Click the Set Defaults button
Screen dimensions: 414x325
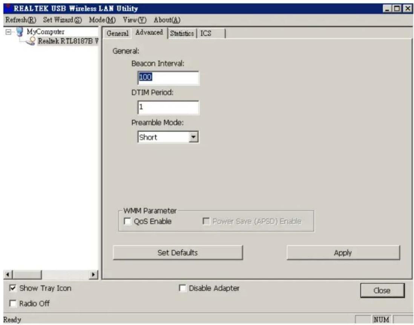[x=178, y=253]
